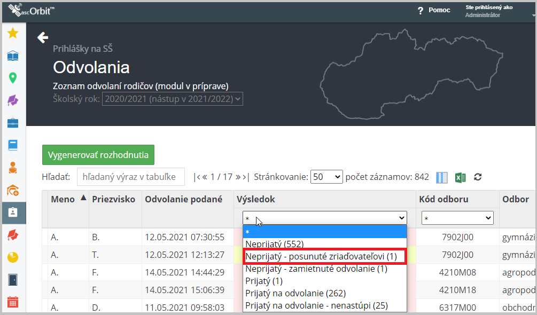Click Vygenerovať rozhodnutia button
This screenshot has height=315, width=537.
point(98,155)
